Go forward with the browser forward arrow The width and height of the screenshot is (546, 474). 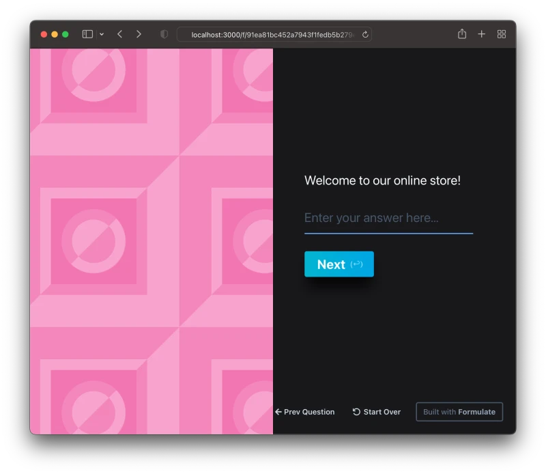coord(139,34)
